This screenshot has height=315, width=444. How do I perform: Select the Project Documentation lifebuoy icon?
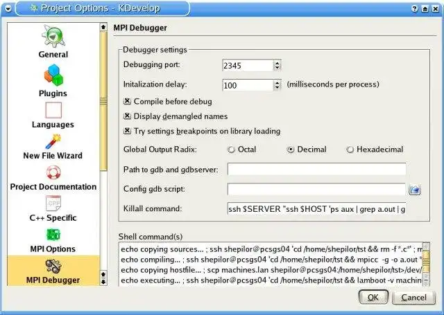53,172
